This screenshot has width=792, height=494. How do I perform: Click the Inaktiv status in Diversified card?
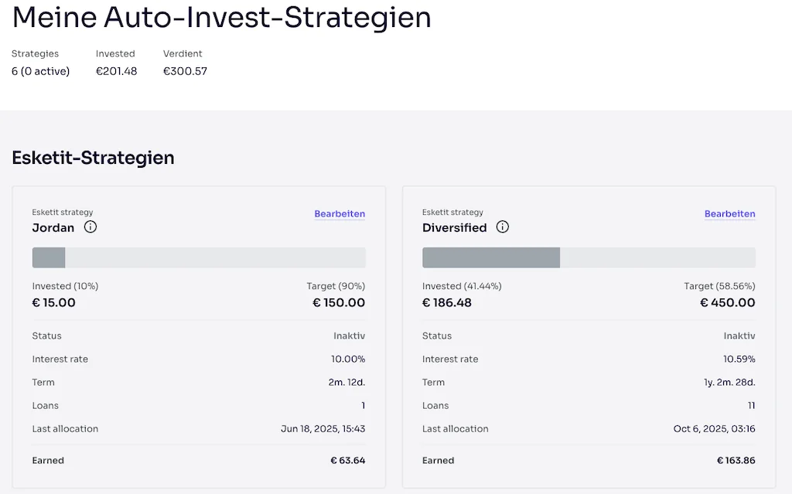point(739,336)
